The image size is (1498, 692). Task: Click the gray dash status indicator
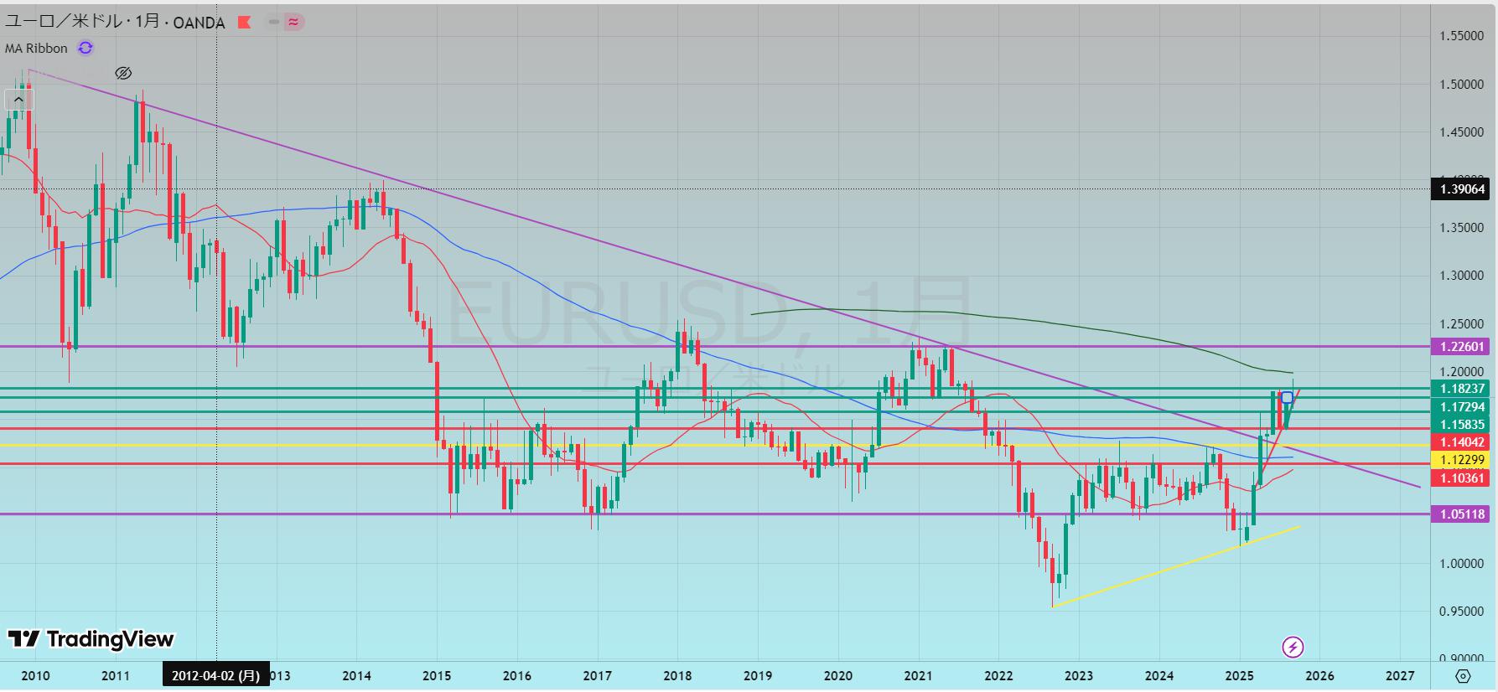pyautogui.click(x=273, y=23)
